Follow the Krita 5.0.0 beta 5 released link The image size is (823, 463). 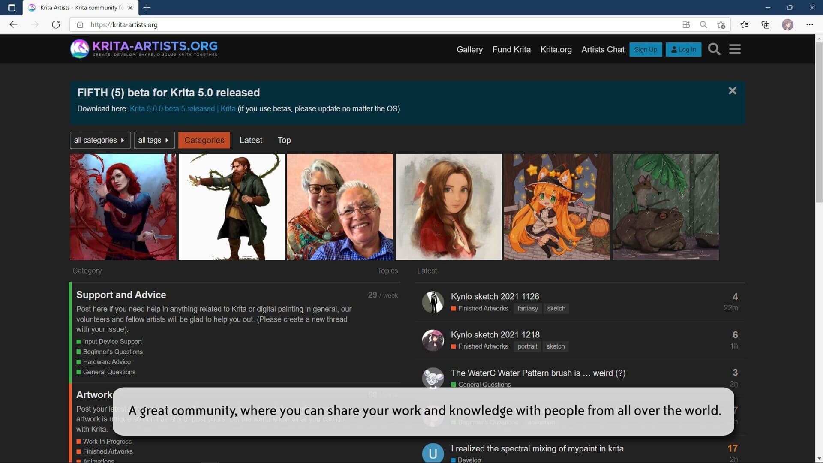pos(183,108)
